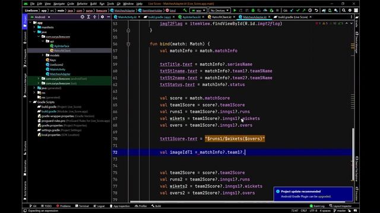
Task: Open IDE settings gear in top toolbar
Action: (350, 11)
